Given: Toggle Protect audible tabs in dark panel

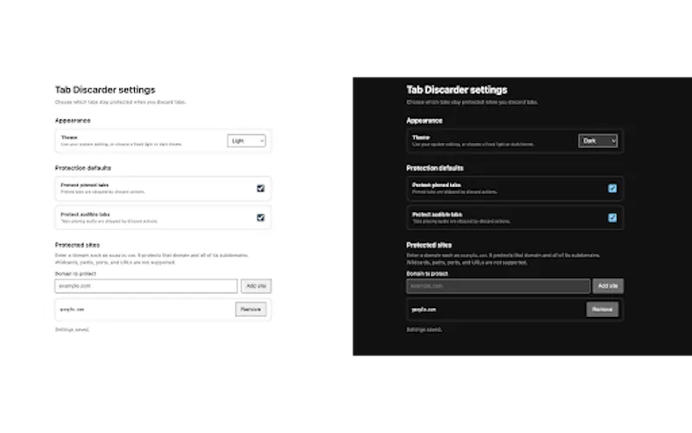Looking at the screenshot, I should coord(612,217).
